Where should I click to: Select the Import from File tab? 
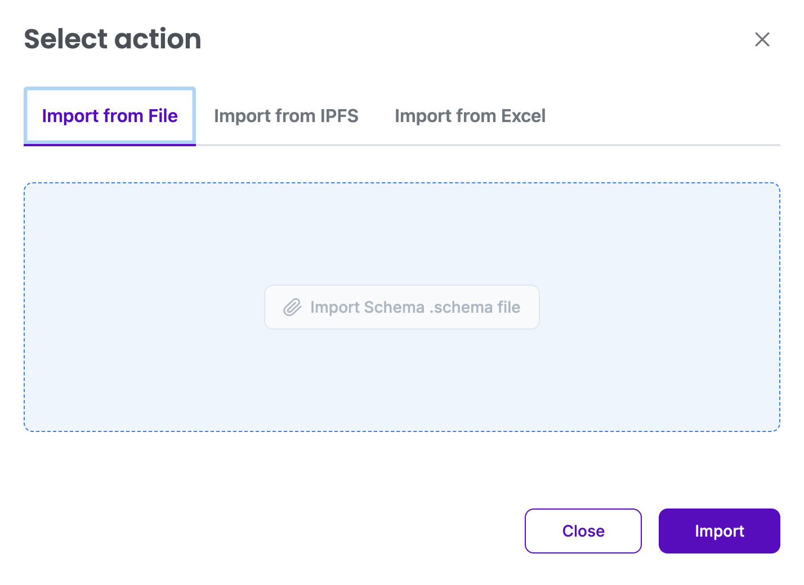coord(110,116)
